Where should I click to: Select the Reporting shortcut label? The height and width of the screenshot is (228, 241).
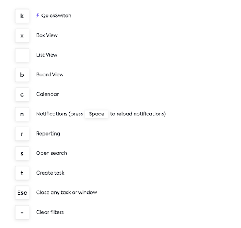48,134
